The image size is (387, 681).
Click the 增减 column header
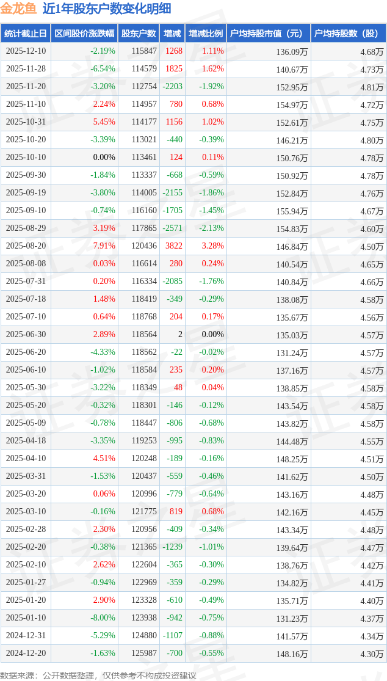point(172,34)
